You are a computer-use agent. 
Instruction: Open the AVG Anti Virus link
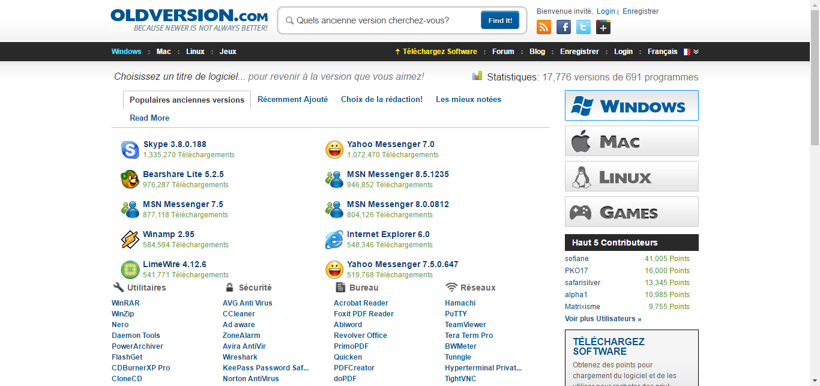tap(247, 303)
